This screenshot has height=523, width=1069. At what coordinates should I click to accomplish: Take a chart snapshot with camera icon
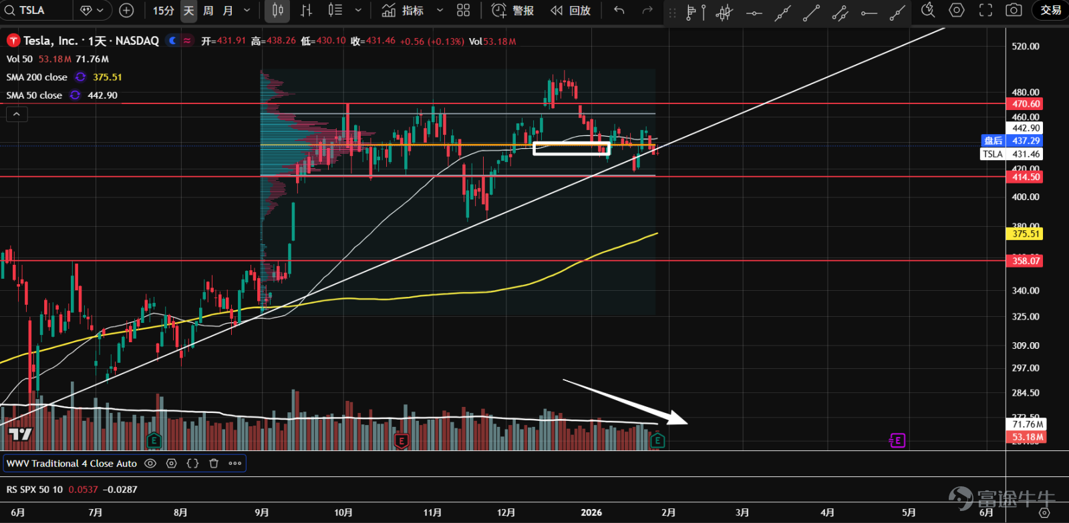click(1014, 10)
